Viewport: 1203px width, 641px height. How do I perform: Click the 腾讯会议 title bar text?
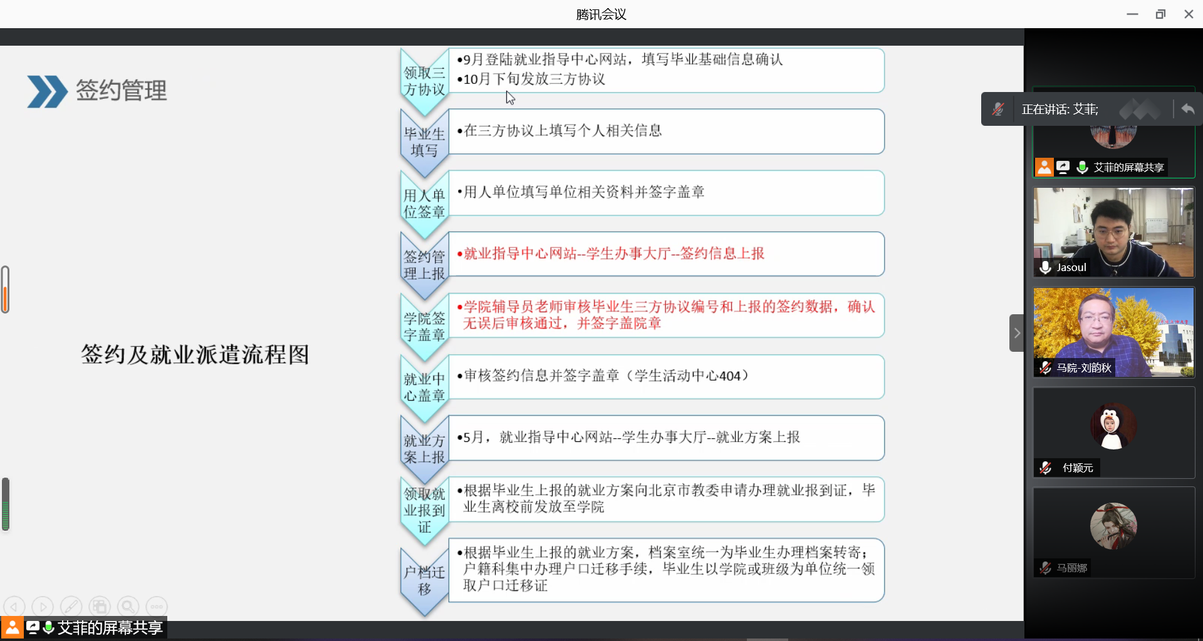(x=600, y=14)
